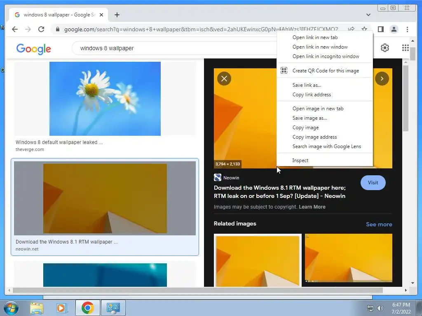This screenshot has height=316, width=422.
Task: Click the preview panel scrollbar thumb
Action: (x=406, y=98)
